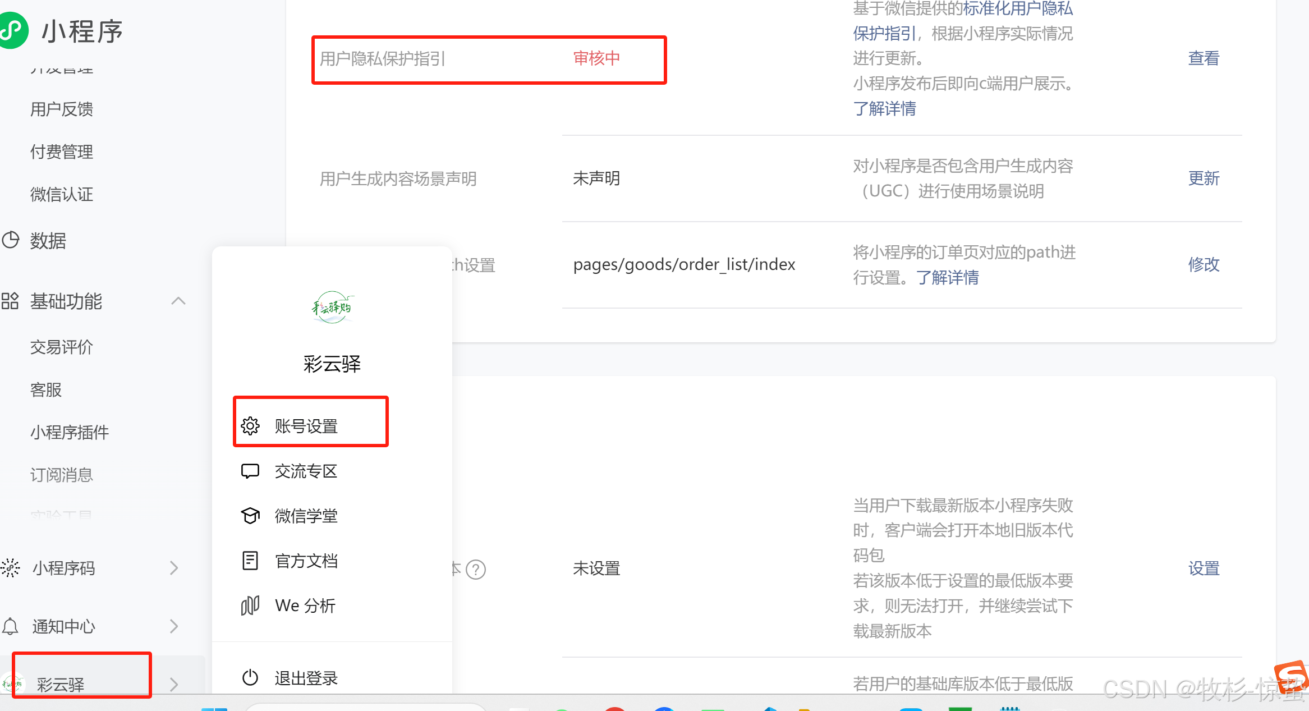Viewport: 1309px width, 711px height.
Task: Collapse the 基础功能 section chevron
Action: (x=178, y=301)
